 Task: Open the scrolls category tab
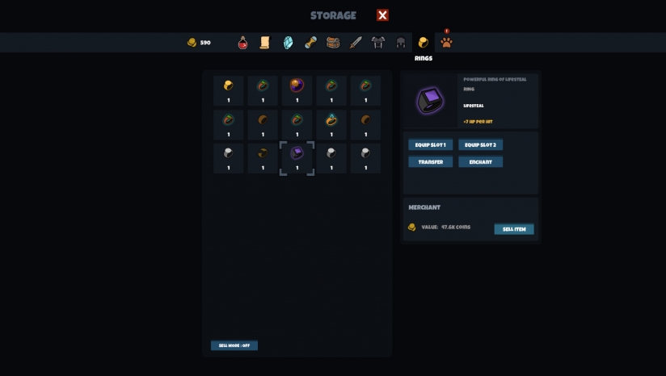tap(265, 43)
